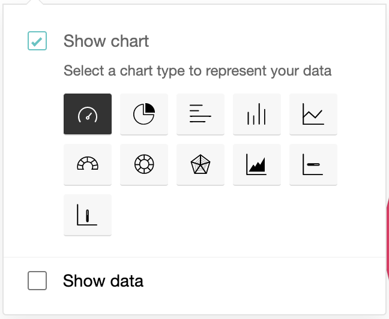Viewport: 389px width, 319px height.
Task: Select the dial gauge chart type
Action: click(88, 114)
